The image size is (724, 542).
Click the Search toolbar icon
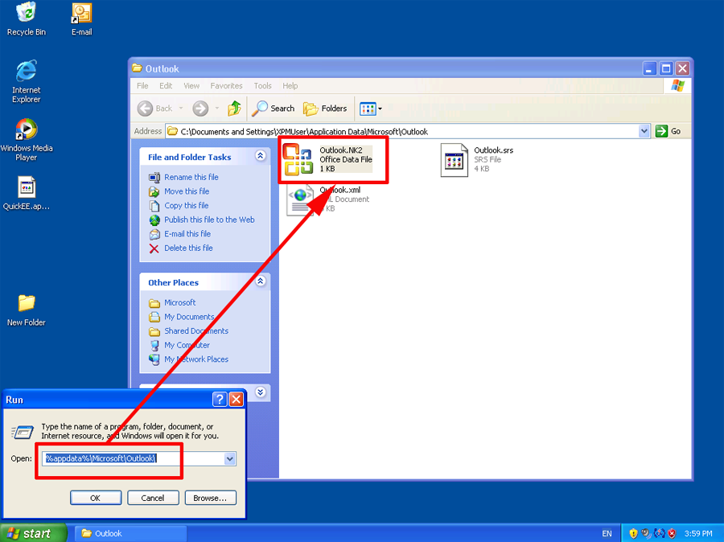272,109
